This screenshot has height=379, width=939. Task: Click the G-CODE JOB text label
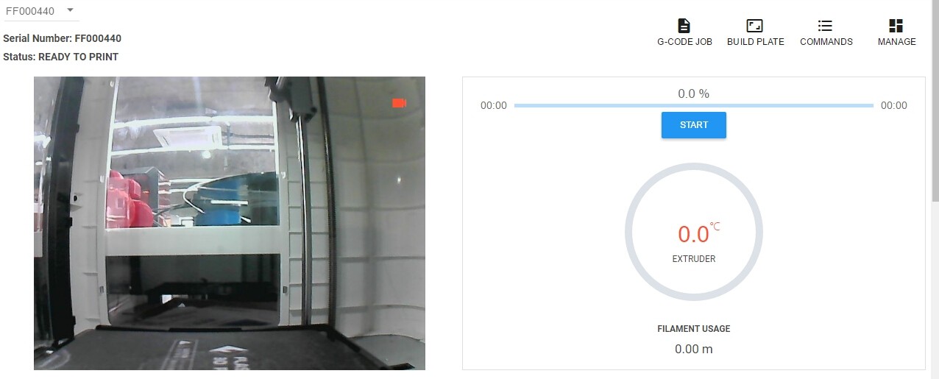point(684,42)
